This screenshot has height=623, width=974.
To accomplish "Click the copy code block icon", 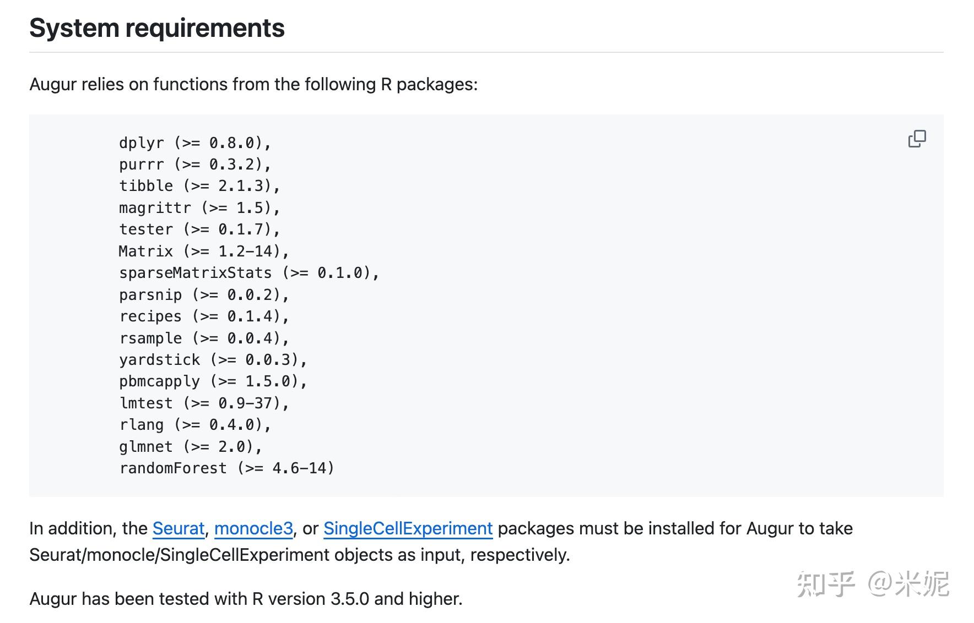I will [x=917, y=139].
